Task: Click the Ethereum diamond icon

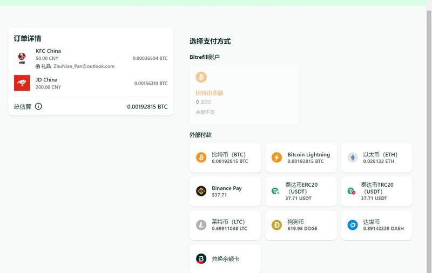Action: [x=353, y=158]
